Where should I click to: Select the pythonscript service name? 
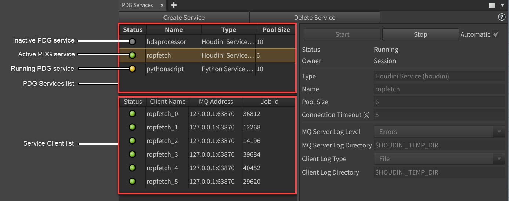(x=165, y=69)
